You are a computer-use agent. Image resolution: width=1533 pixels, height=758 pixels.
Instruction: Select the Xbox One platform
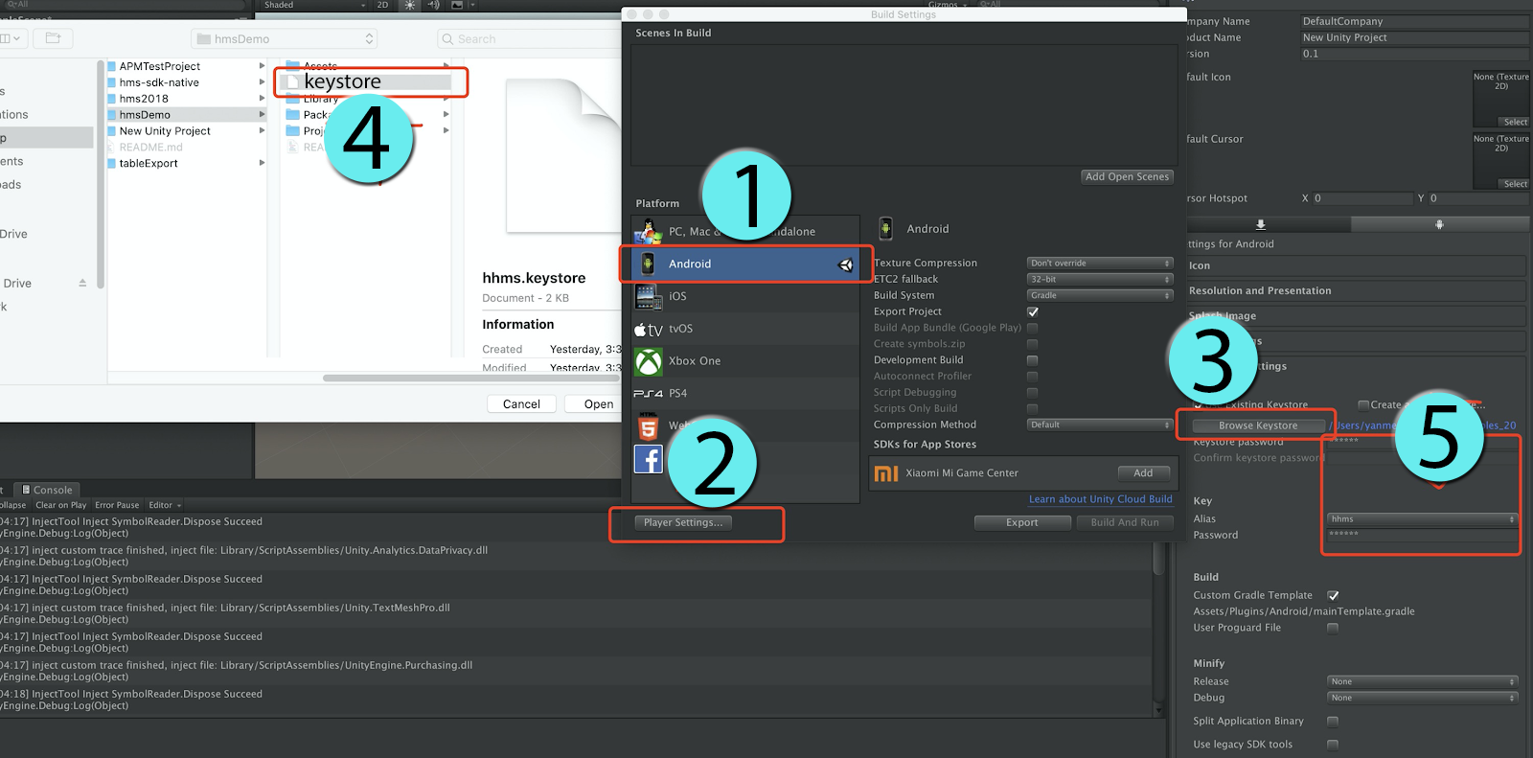click(x=745, y=361)
